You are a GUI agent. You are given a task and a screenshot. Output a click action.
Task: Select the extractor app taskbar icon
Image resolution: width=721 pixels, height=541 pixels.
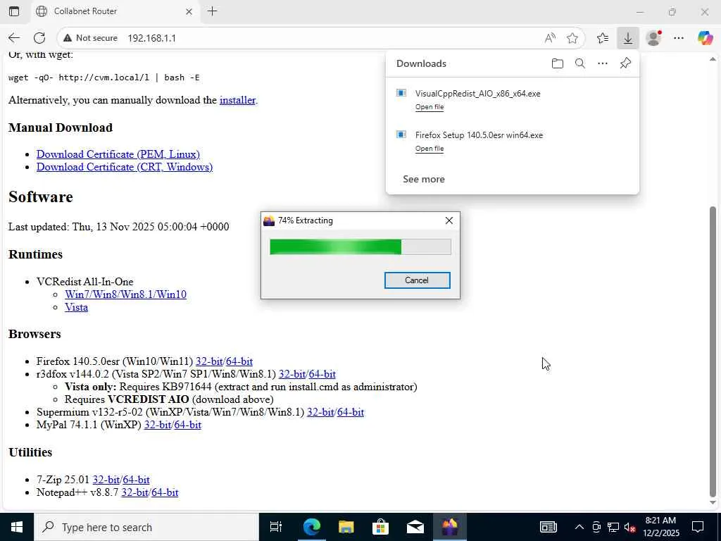point(449,527)
